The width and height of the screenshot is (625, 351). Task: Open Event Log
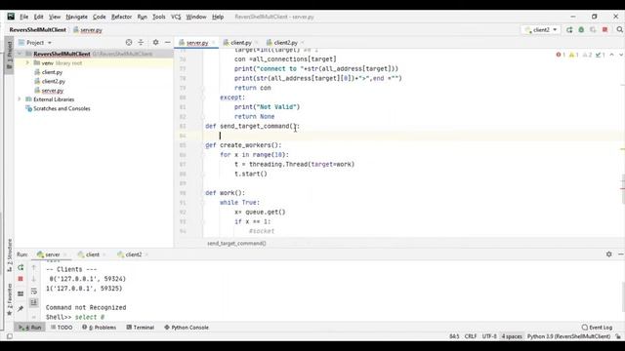[597, 328]
